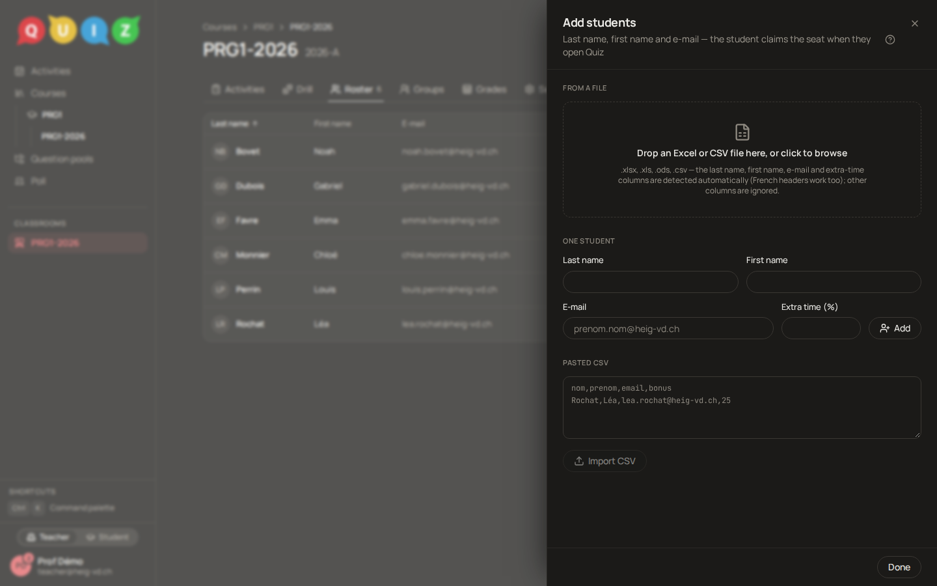The height and width of the screenshot is (586, 937).
Task: Open the Grades tab behind the panel
Action: [x=484, y=89]
